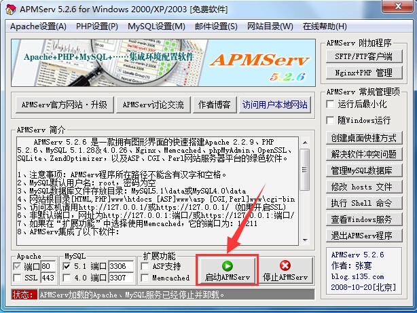Open the 邮件设置(S) menu
417x313 pixels.
click(216, 26)
